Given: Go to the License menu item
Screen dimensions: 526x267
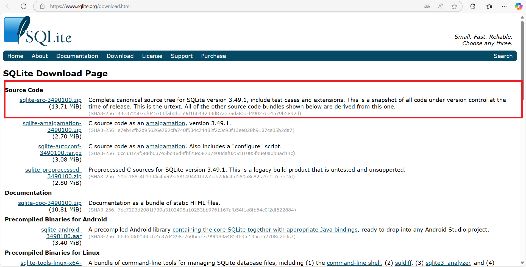Looking at the screenshot, I should coord(152,56).
